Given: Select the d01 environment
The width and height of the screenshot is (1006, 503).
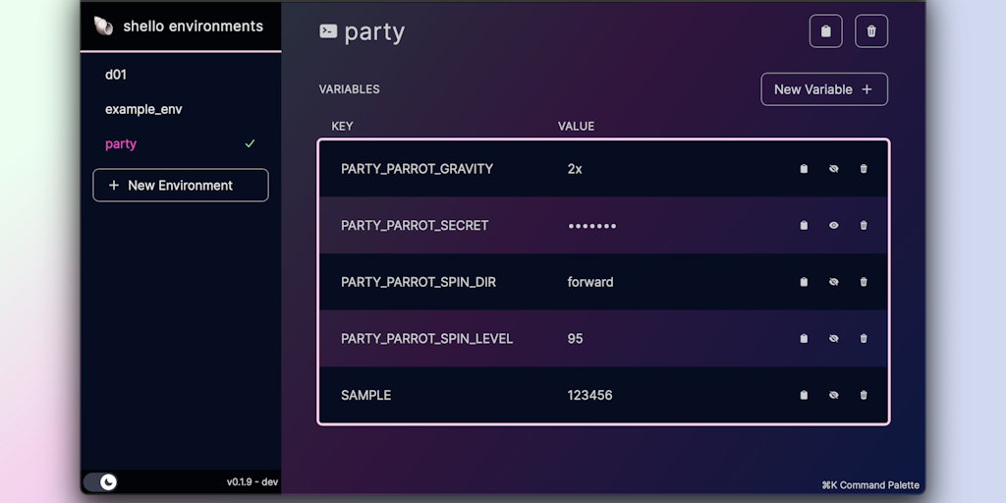Looking at the screenshot, I should coord(116,75).
